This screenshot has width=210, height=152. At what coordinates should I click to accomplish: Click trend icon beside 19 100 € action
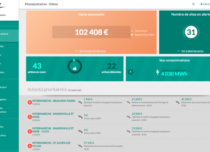click(x=80, y=146)
